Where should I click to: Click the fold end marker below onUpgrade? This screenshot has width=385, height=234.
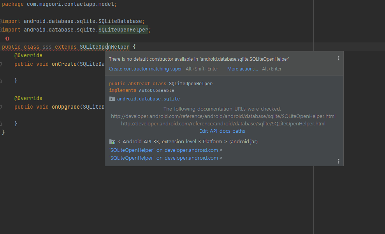coord(1,123)
